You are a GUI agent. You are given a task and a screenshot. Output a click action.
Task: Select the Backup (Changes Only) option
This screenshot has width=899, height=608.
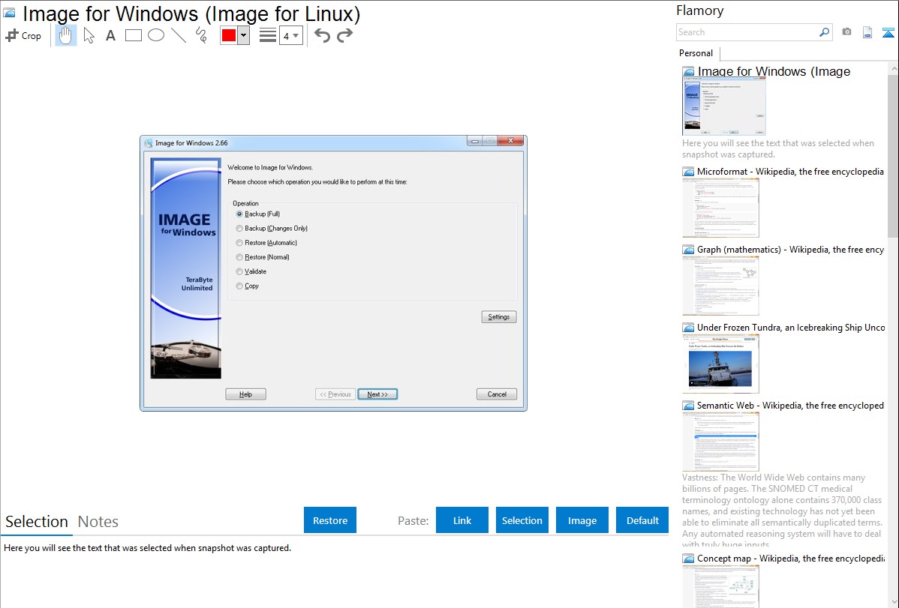239,229
